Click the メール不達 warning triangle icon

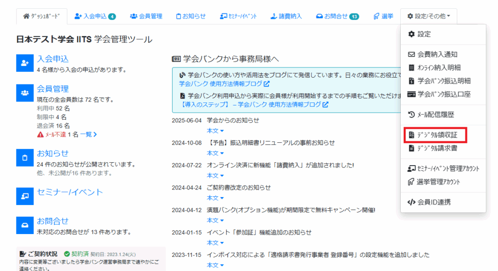tap(40, 135)
